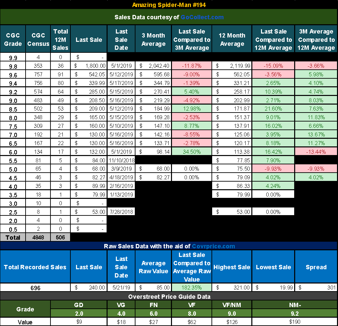
Task: Open the GoCollect.com link
Action: click(x=202, y=17)
